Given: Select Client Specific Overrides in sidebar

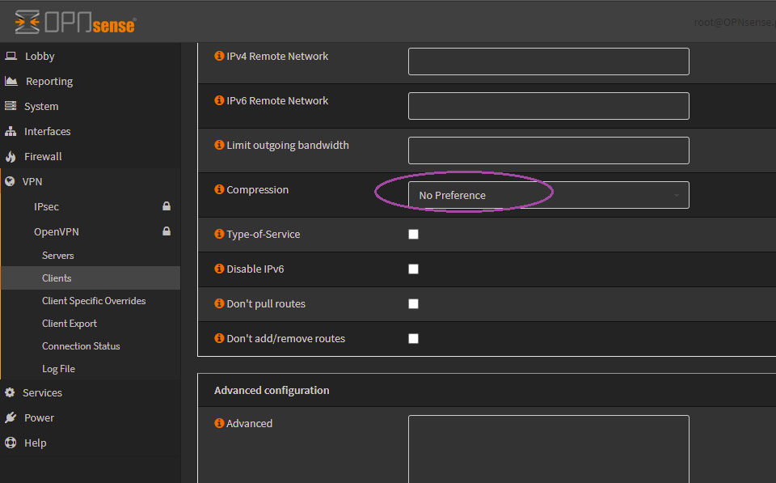Looking at the screenshot, I should [x=94, y=300].
